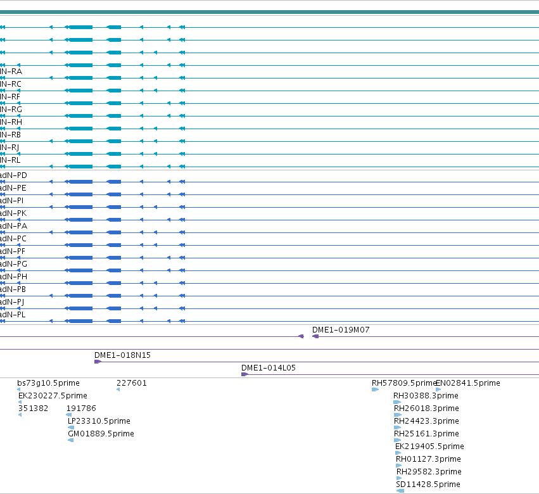Select the 227601 EST label
This screenshot has width=539, height=494.
tap(132, 383)
